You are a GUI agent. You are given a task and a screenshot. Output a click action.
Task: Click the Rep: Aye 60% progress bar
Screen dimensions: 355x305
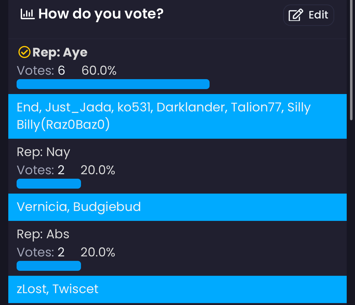click(x=113, y=84)
